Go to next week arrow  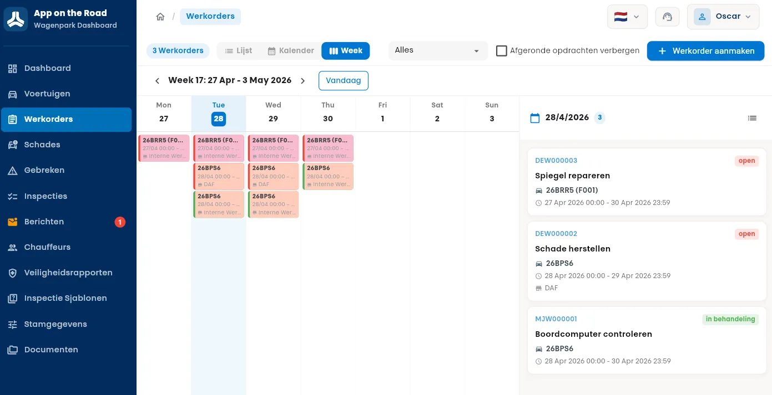tap(303, 81)
